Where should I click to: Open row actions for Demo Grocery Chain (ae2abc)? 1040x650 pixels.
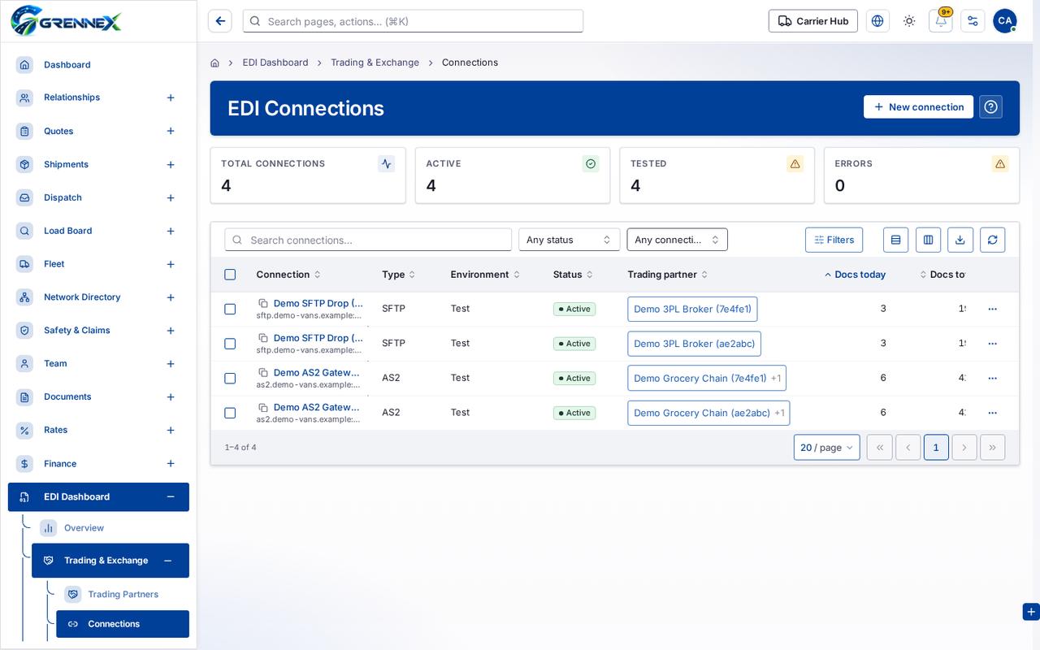click(992, 413)
